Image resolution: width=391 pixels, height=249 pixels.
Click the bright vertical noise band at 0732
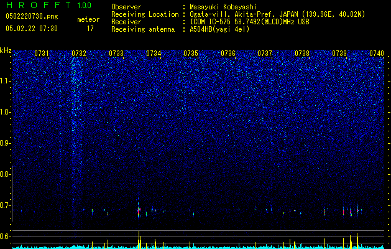(76, 140)
